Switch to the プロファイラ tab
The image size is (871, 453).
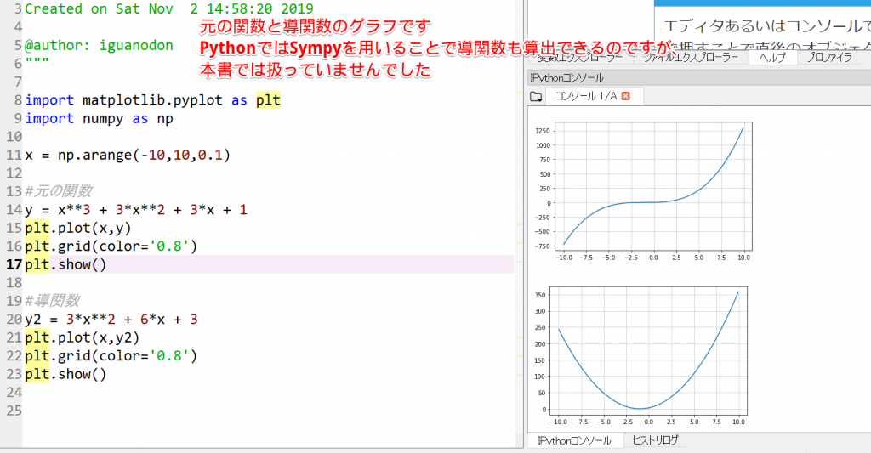[x=828, y=57]
